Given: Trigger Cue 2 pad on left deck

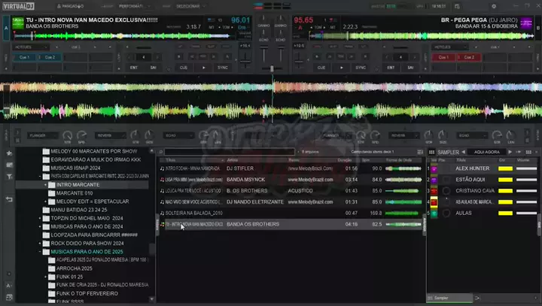Looking at the screenshot, I should coord(50,57).
